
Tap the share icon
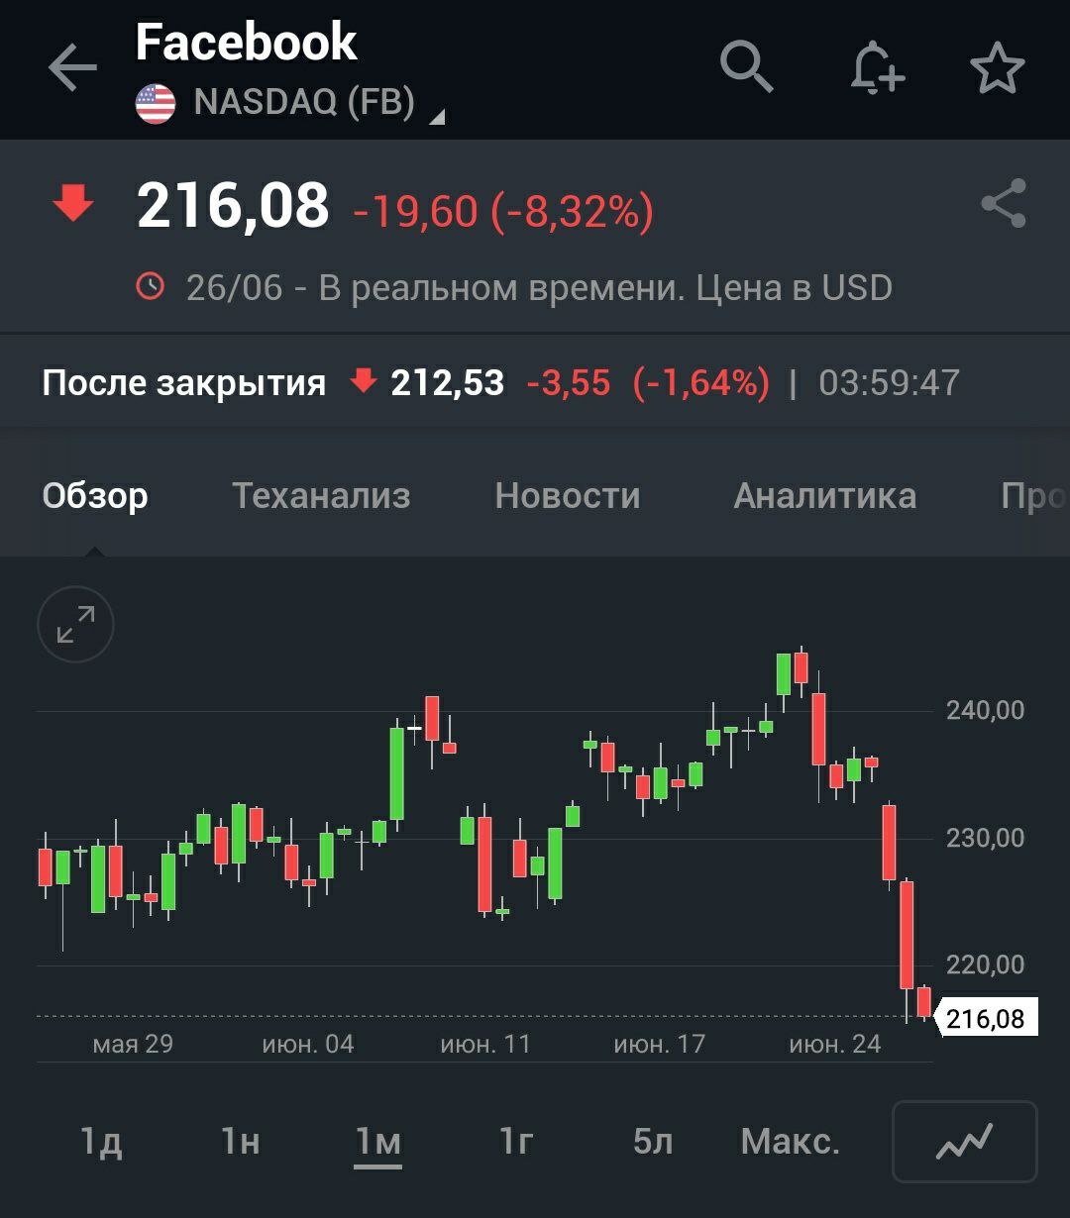pyautogui.click(x=1003, y=204)
